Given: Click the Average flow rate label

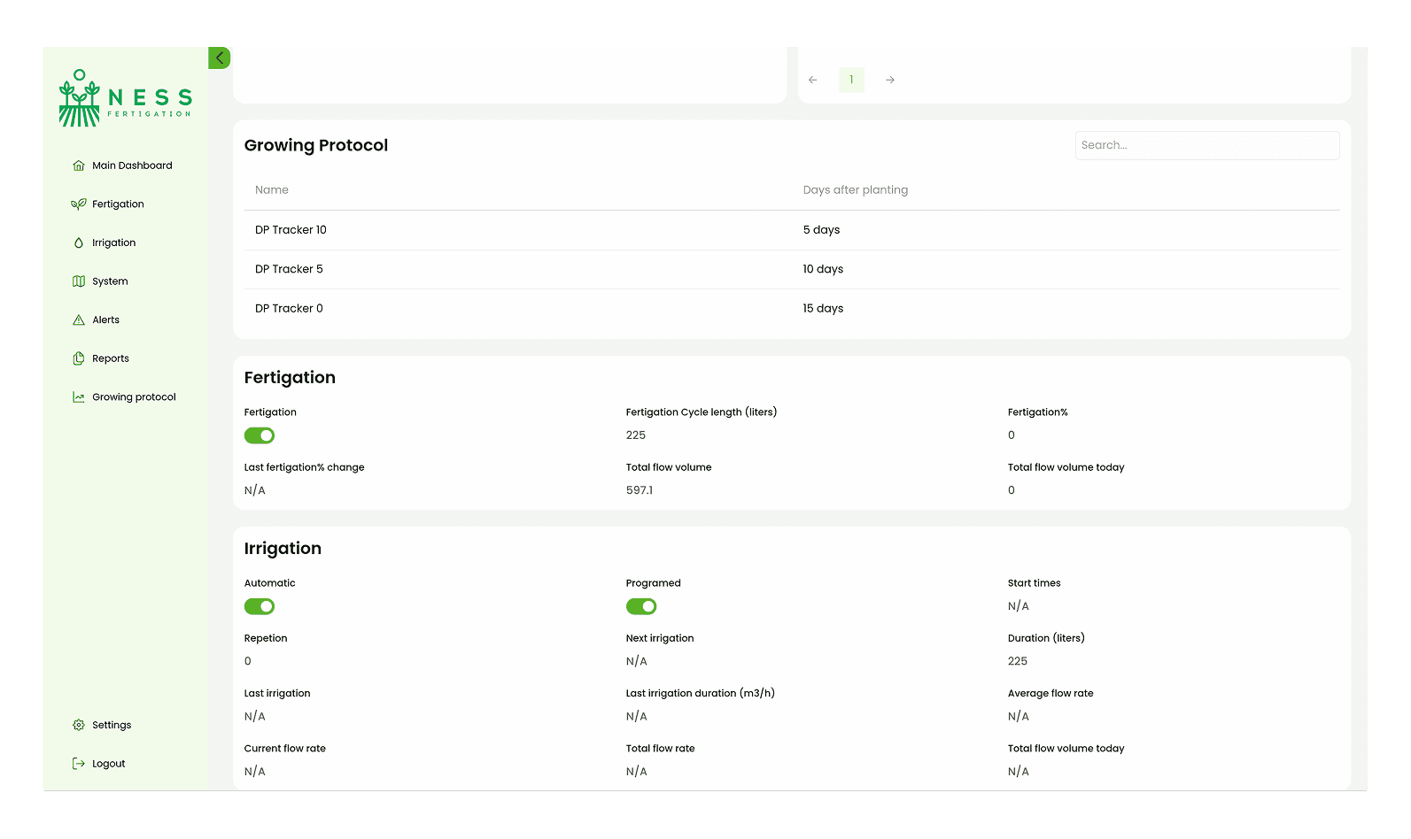Looking at the screenshot, I should click(1050, 694).
